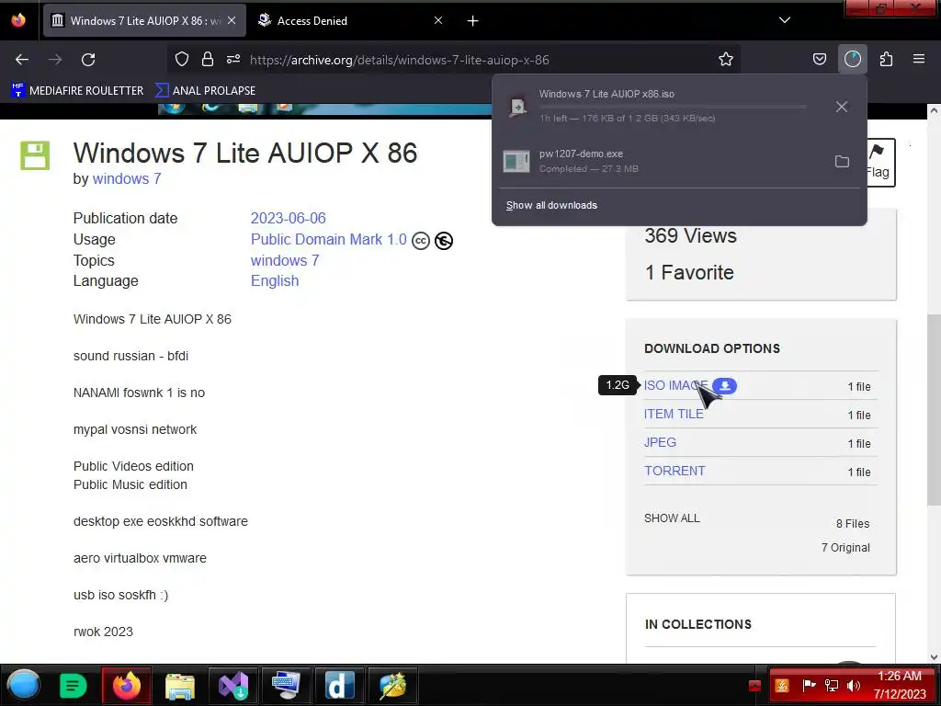Viewport: 941px width, 706px height.
Task: Select the TORRENT download option
Action: click(x=675, y=471)
